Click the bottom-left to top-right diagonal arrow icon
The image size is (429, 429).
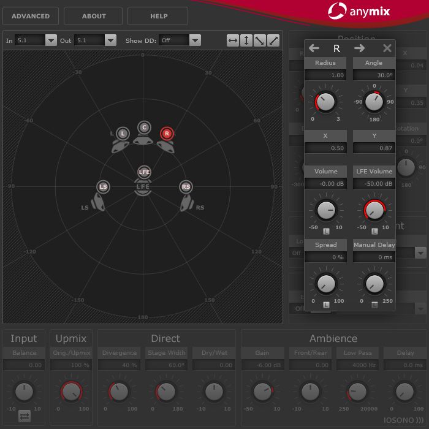pyautogui.click(x=273, y=40)
